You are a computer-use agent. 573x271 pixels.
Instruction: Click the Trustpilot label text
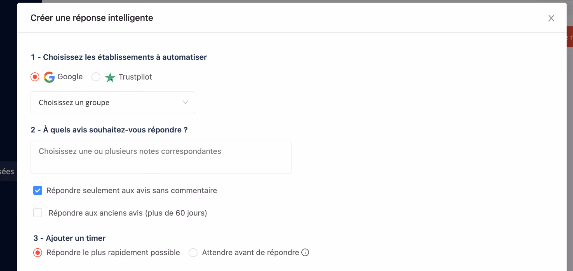click(135, 77)
